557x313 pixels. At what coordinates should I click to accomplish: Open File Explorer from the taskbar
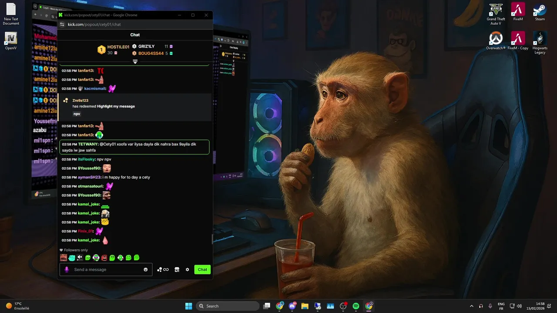305,306
